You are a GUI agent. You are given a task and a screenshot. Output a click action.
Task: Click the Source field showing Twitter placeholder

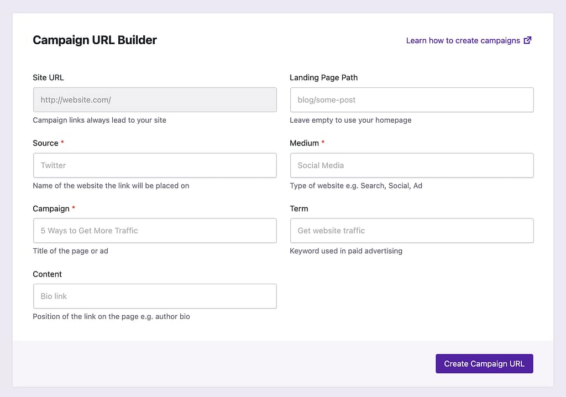click(155, 165)
